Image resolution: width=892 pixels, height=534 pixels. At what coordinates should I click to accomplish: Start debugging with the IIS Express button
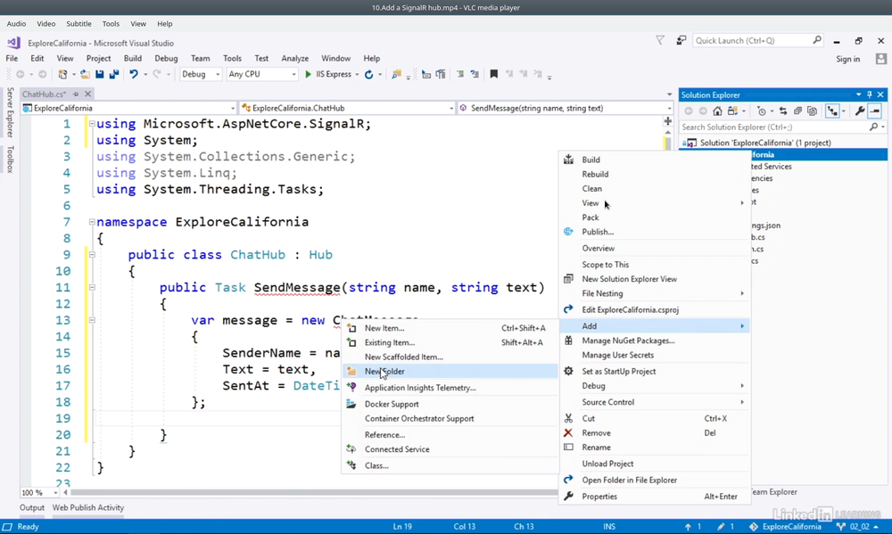[328, 75]
